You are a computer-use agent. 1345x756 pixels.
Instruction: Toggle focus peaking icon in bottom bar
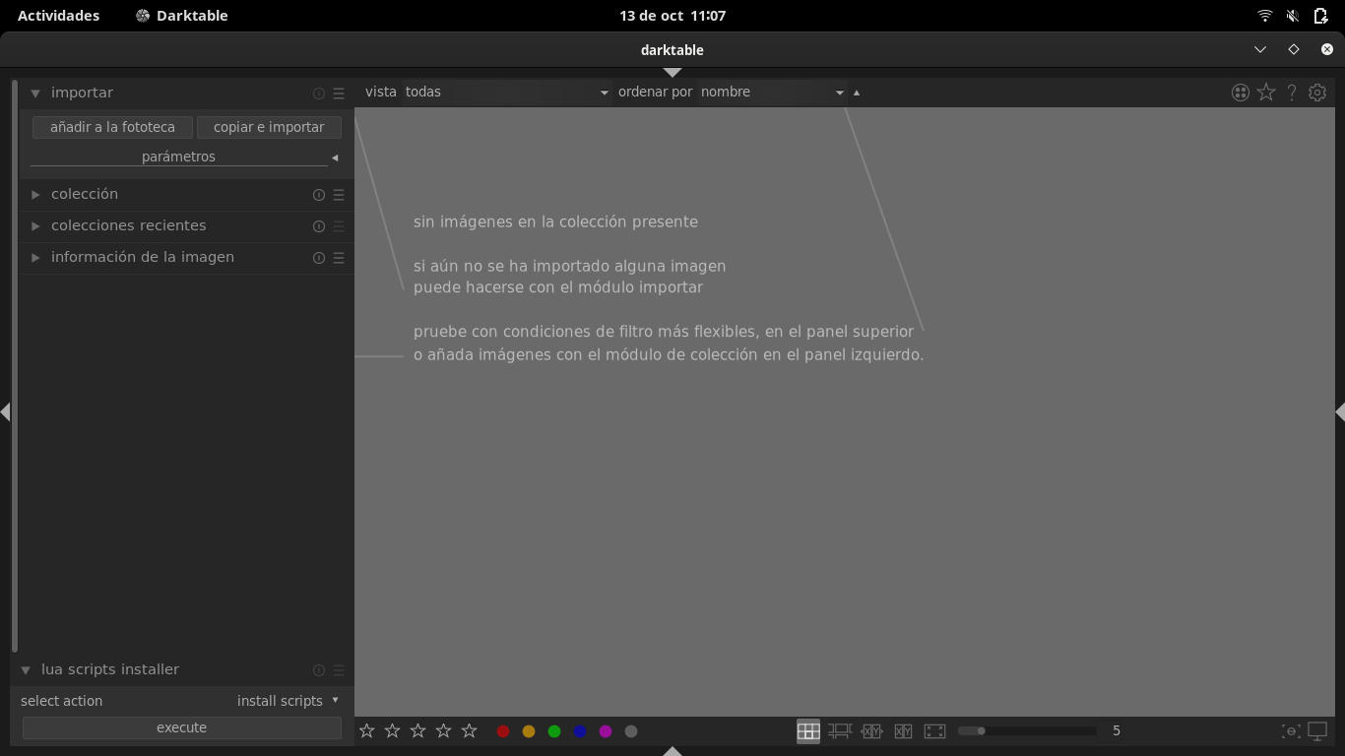[1291, 730]
